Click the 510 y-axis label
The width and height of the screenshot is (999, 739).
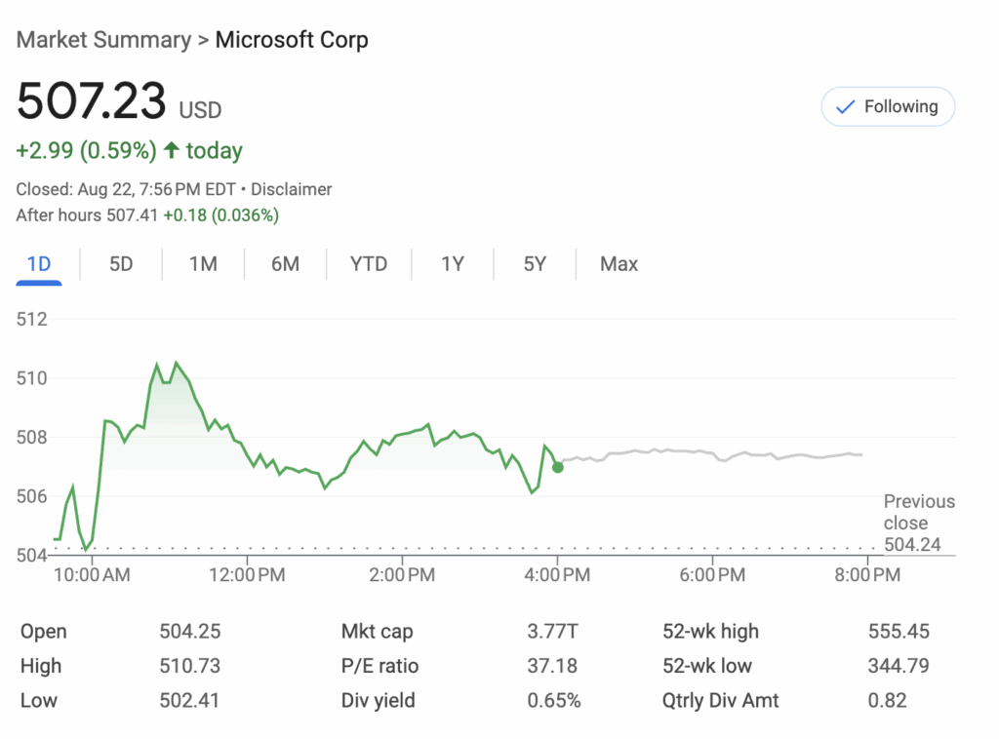point(32,378)
